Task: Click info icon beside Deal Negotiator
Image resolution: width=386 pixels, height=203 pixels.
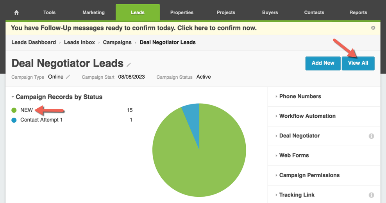Action: tap(371, 136)
